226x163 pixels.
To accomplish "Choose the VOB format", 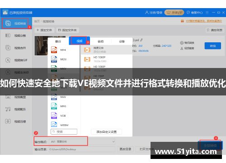I will [64, 116].
